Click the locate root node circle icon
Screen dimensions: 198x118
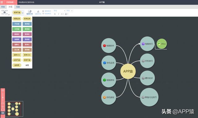pos(3,110)
